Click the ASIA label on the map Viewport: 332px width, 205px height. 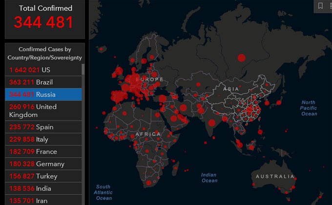pos(231,89)
